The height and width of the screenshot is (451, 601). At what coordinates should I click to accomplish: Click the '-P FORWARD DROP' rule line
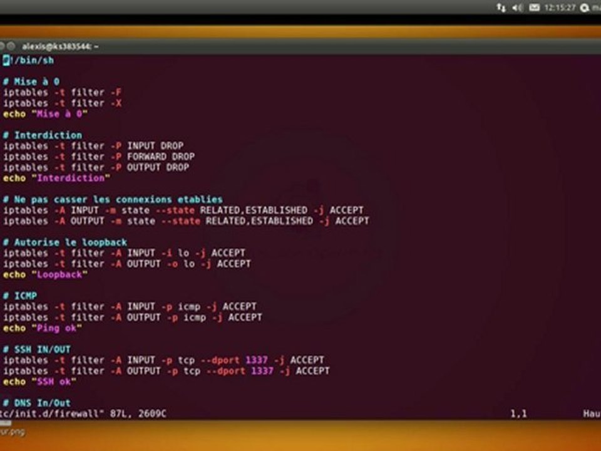coord(99,157)
